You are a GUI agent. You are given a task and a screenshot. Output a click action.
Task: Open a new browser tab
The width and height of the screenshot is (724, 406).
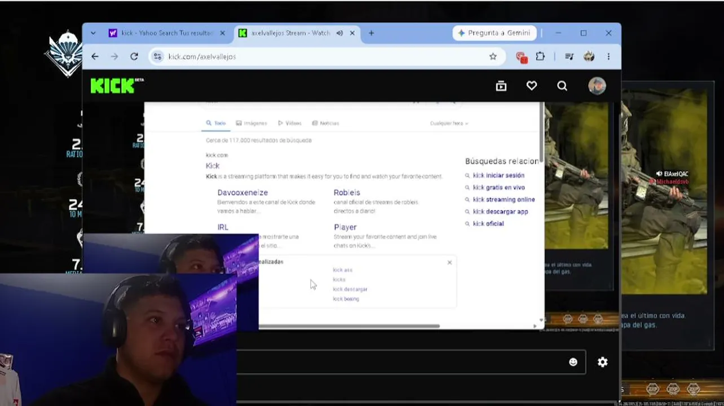click(371, 33)
